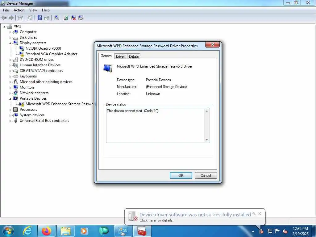Switch to the Details tab
316x237 pixels.
pyautogui.click(x=134, y=56)
